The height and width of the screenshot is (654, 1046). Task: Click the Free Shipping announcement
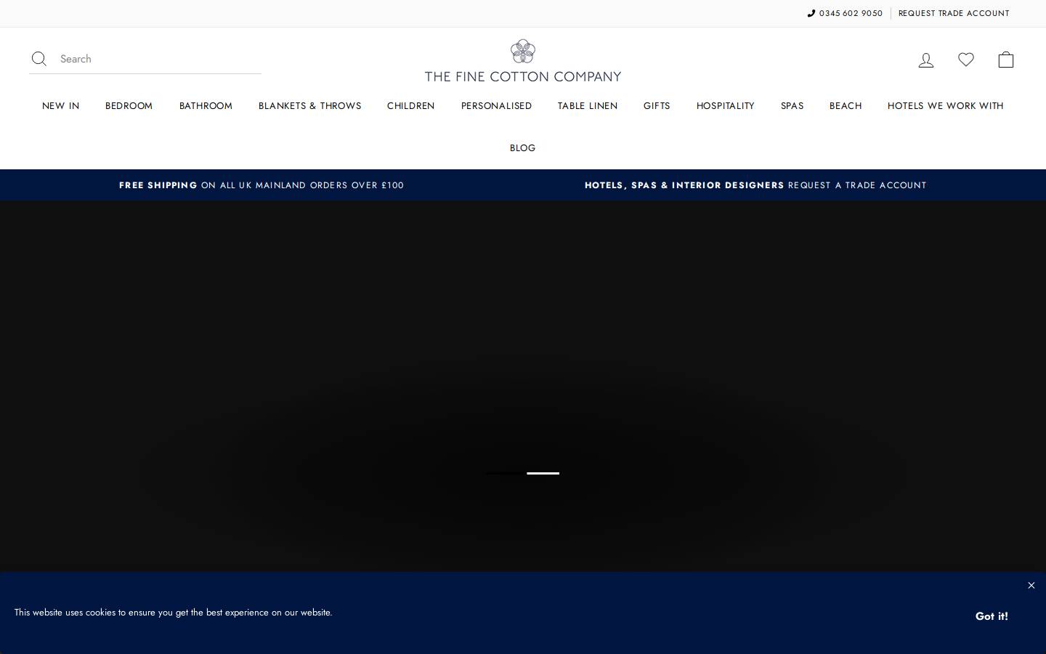[261, 185]
